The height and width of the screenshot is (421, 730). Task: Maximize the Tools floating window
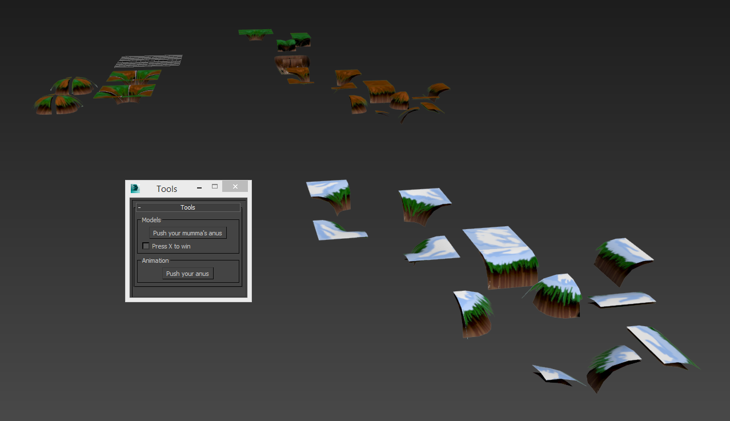coord(215,186)
